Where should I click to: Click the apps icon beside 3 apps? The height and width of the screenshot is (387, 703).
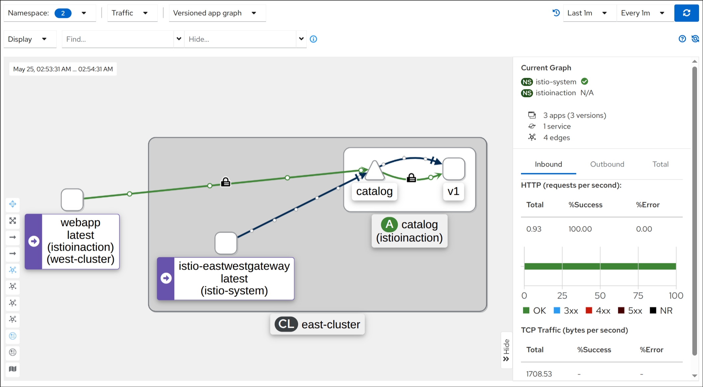[x=532, y=115]
